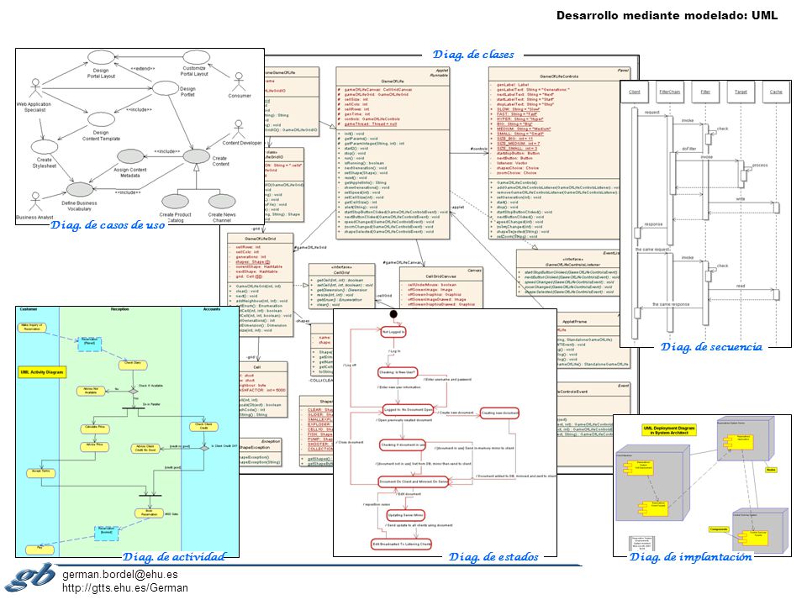
Task: Select the 'Not Logged In' state node
Action: point(393,332)
